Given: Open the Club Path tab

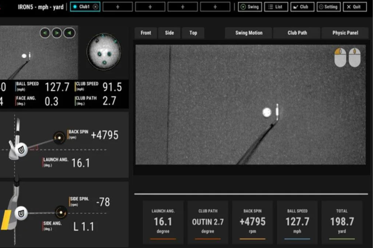Looking at the screenshot, I should click(297, 33).
